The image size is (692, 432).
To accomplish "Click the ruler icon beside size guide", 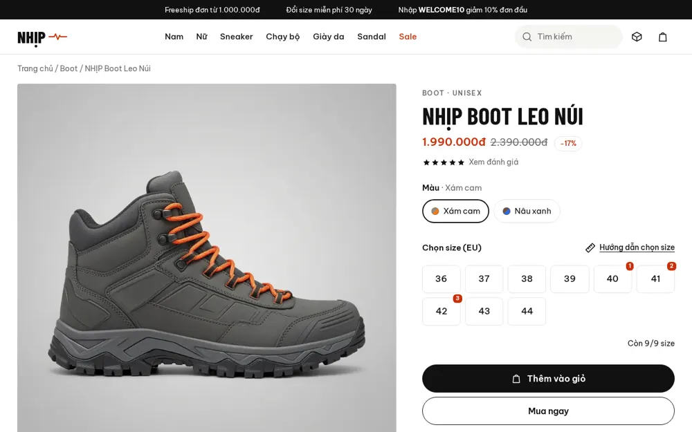I will (x=590, y=247).
